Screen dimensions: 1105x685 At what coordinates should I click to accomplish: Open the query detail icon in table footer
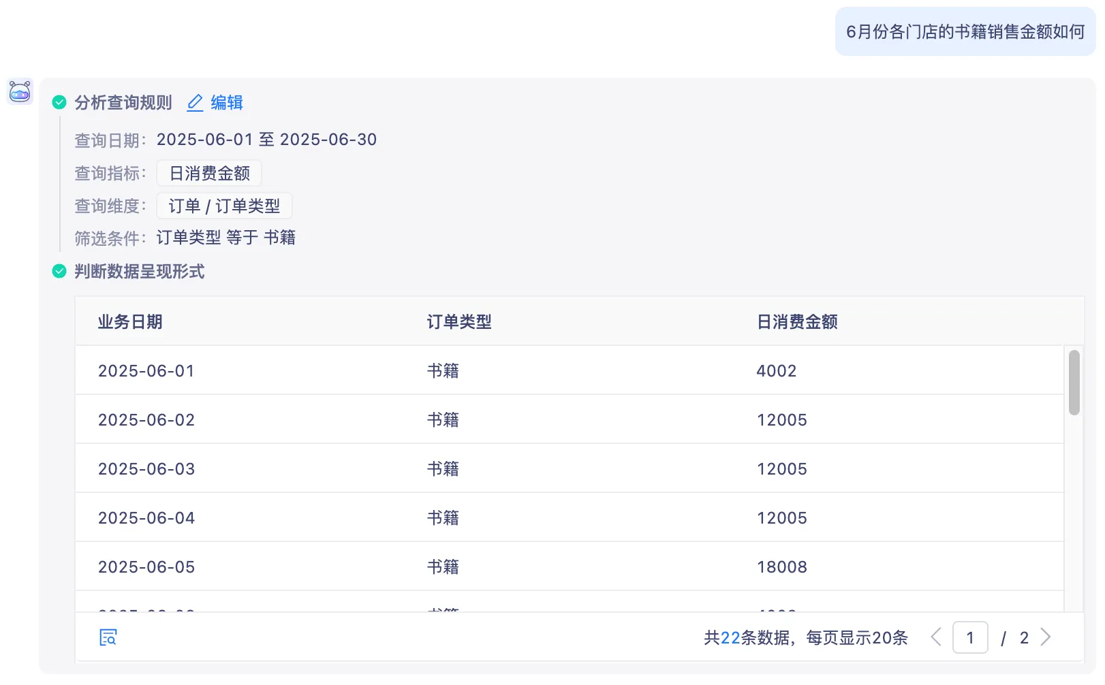click(108, 637)
